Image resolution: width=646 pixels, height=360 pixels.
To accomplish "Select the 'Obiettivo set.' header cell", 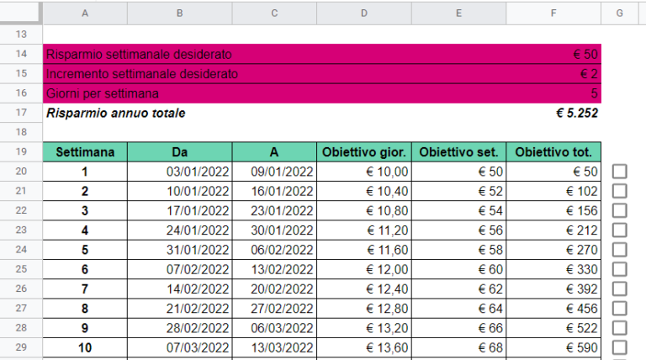I will coord(458,152).
